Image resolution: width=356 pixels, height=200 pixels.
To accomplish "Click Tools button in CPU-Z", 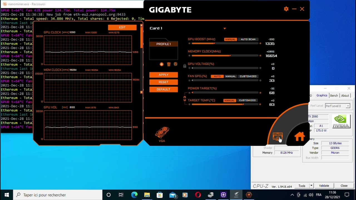I will click(x=302, y=186).
